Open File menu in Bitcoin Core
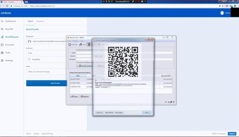 [x=69, y=41]
